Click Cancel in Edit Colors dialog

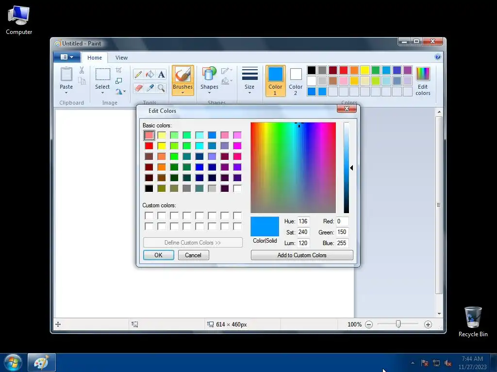[193, 255]
